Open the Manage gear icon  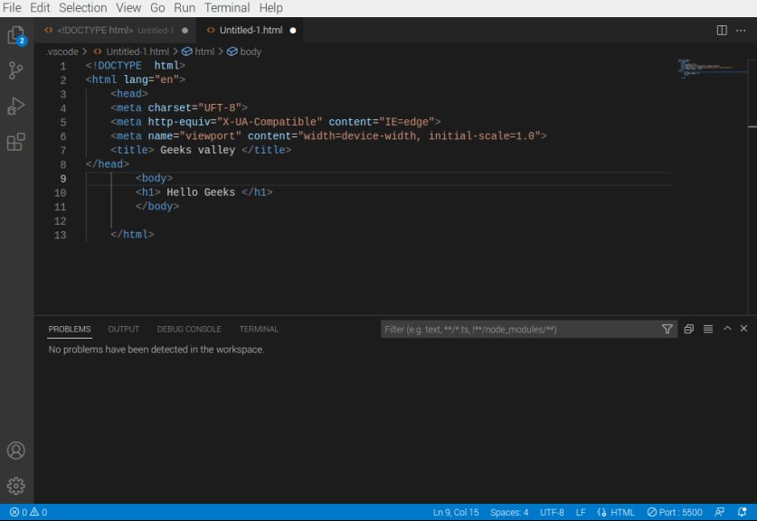click(x=16, y=486)
